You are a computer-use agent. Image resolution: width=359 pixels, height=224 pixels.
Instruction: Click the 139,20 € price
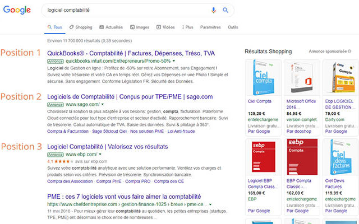pyautogui.click(x=256, y=114)
